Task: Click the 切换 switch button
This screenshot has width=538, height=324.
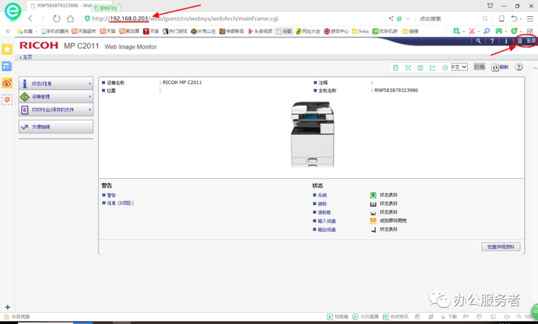Action: pos(479,67)
